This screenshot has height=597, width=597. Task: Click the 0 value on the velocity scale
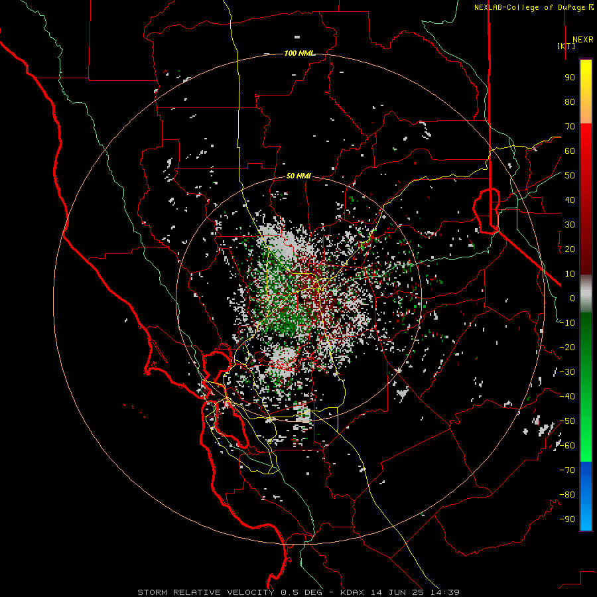point(572,298)
